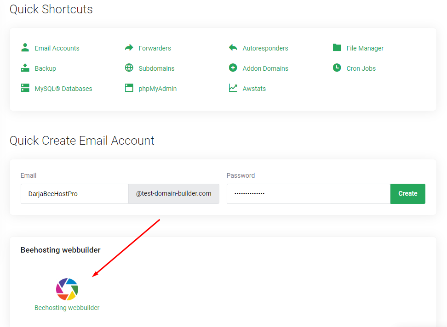Screen dimensions: 447x327
Task: Select the Forwarders arrow icon
Action: [129, 47]
